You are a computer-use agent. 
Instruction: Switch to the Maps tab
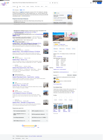click(x=20, y=6)
